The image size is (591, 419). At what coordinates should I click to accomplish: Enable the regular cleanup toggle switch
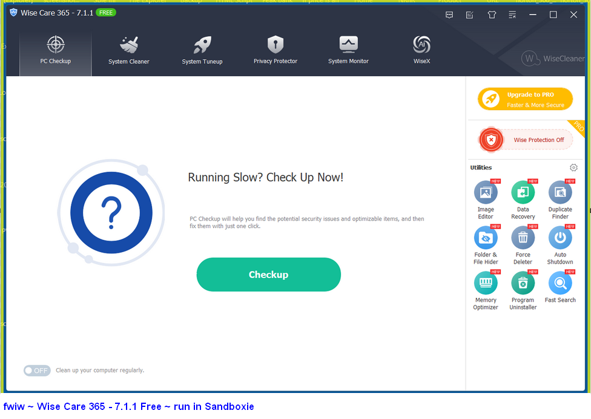click(x=37, y=370)
